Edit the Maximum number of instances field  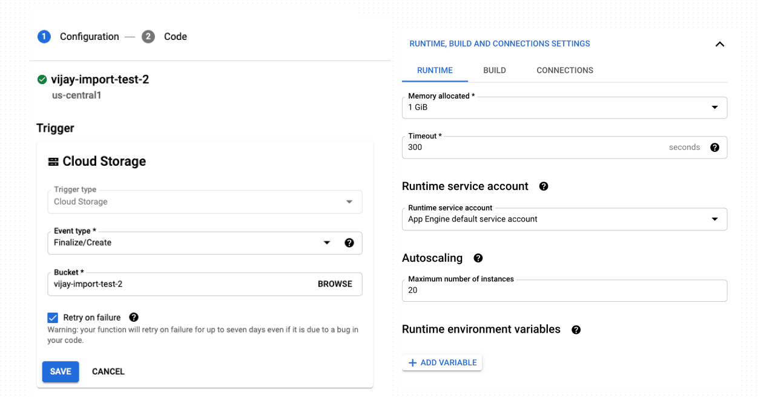(x=564, y=290)
